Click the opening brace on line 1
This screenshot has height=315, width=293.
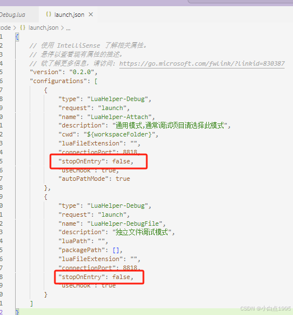17,36
